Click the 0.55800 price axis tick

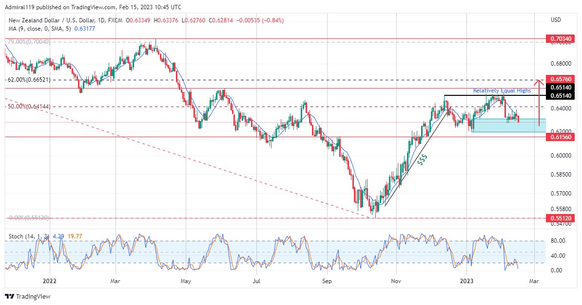pyautogui.click(x=561, y=209)
